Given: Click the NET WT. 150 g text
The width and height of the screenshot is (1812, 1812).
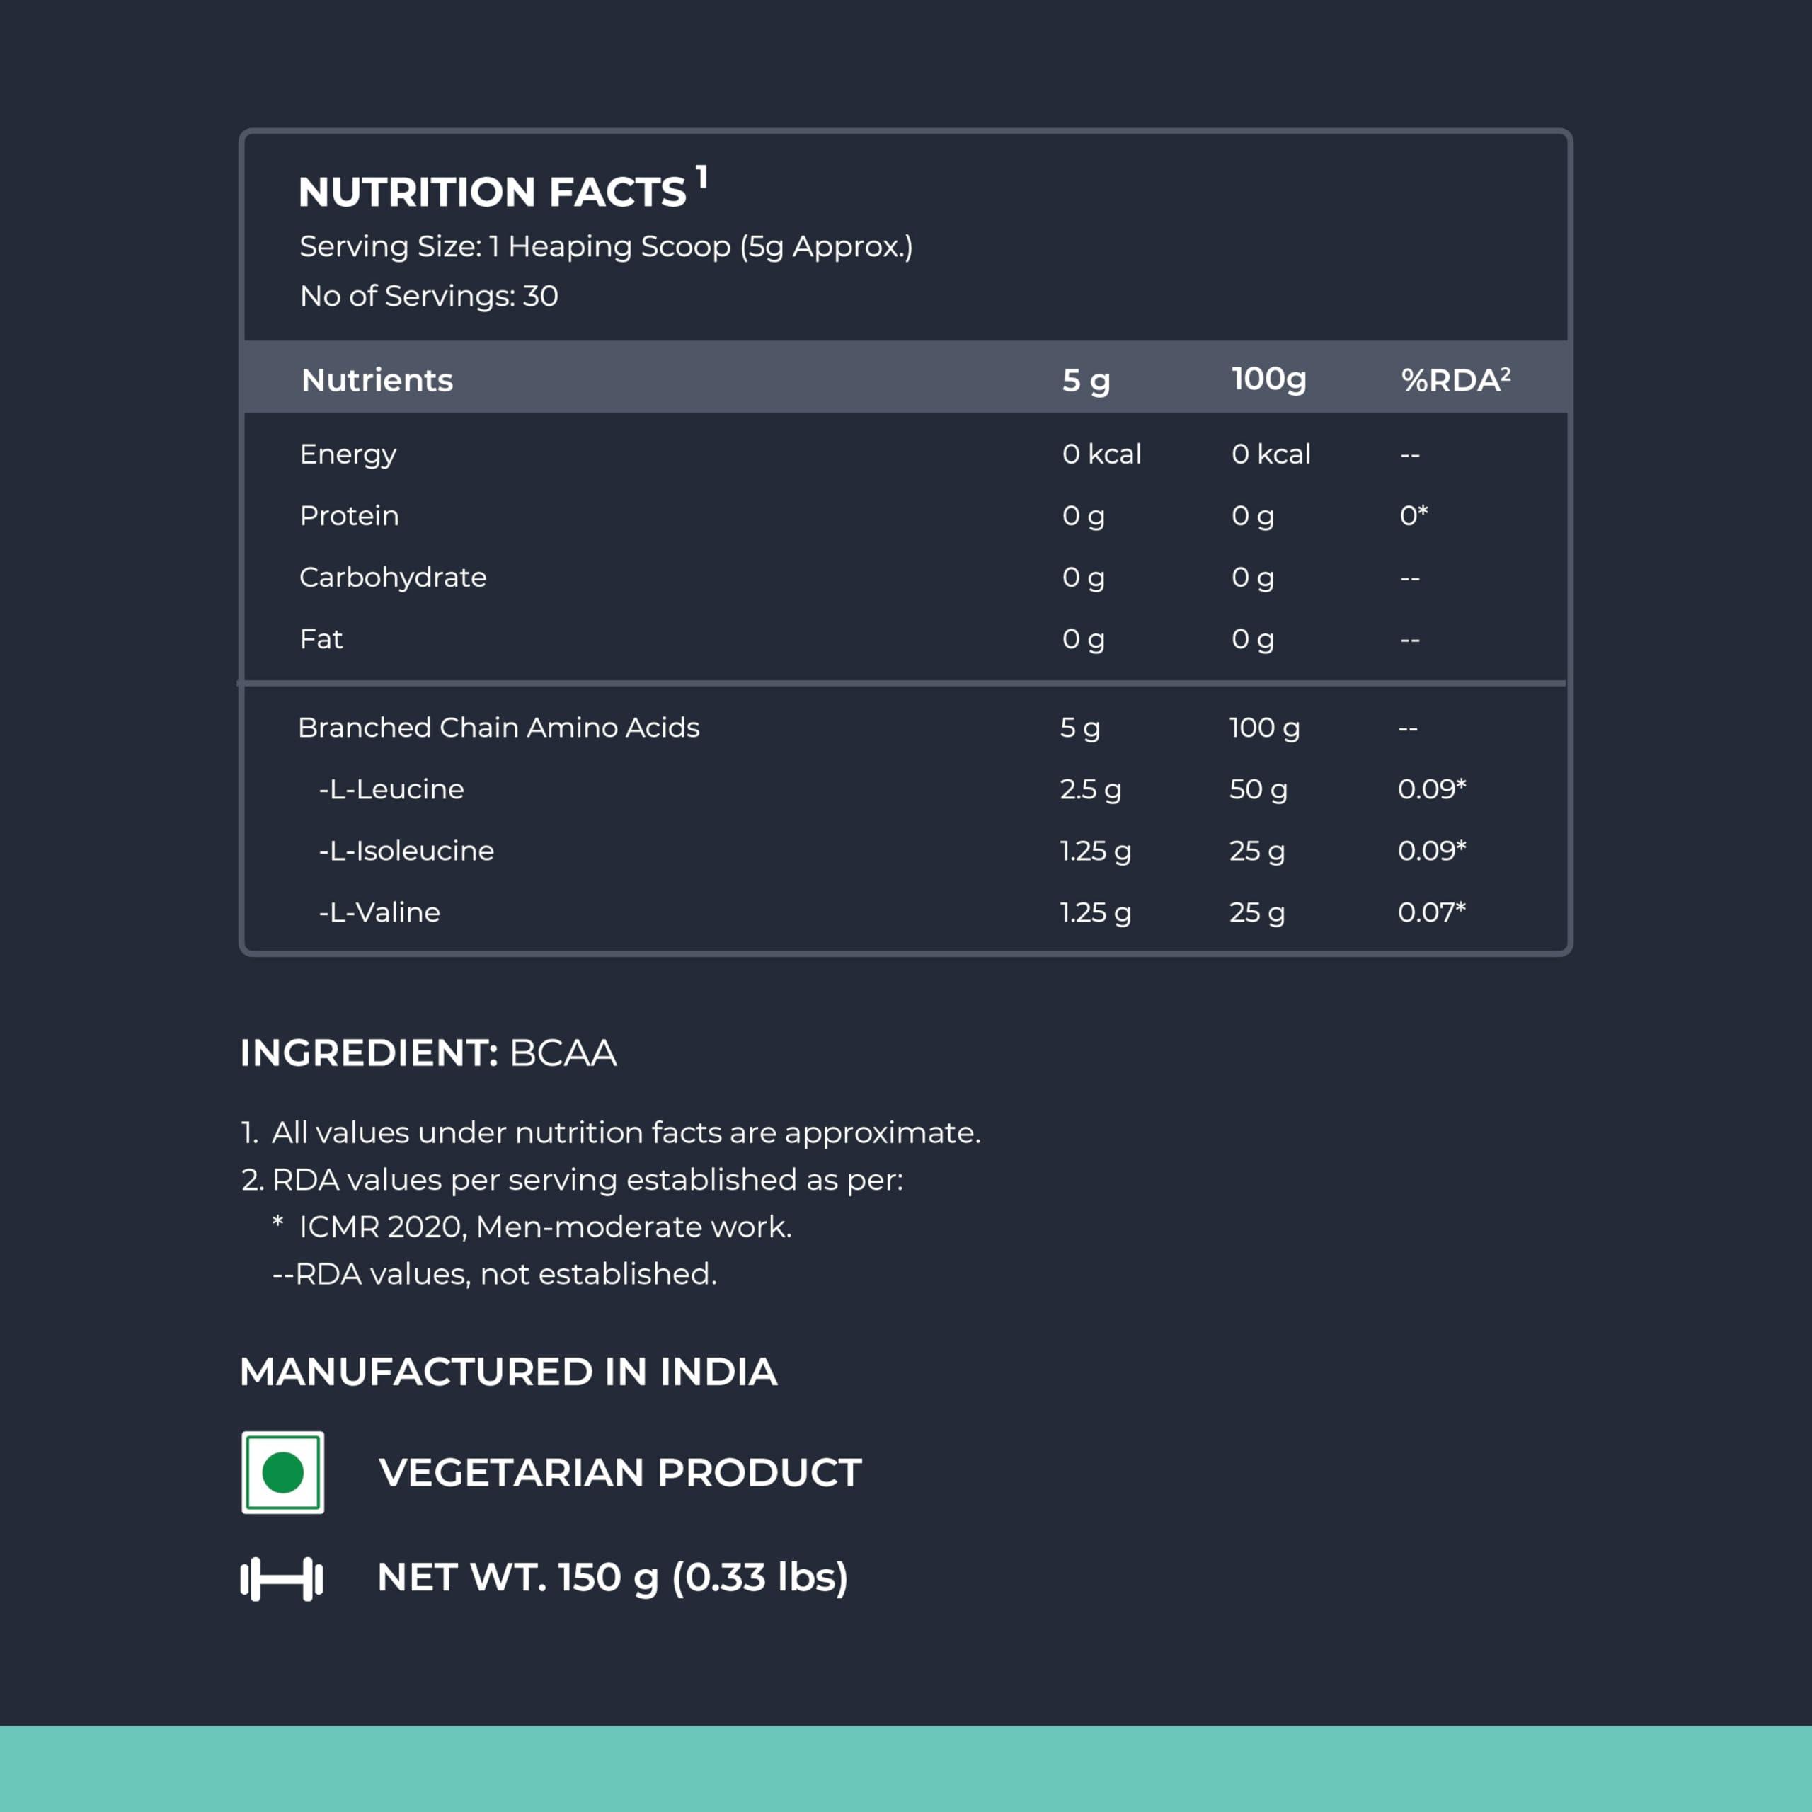Looking at the screenshot, I should pos(612,1578).
